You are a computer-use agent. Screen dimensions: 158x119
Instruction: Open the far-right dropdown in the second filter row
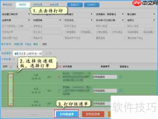pos(141,20)
